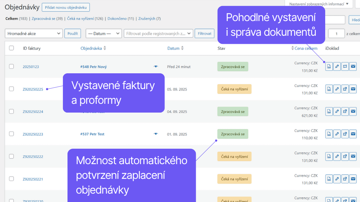
Task: Open the registered customer filter combo box
Action: pyautogui.click(x=158, y=33)
